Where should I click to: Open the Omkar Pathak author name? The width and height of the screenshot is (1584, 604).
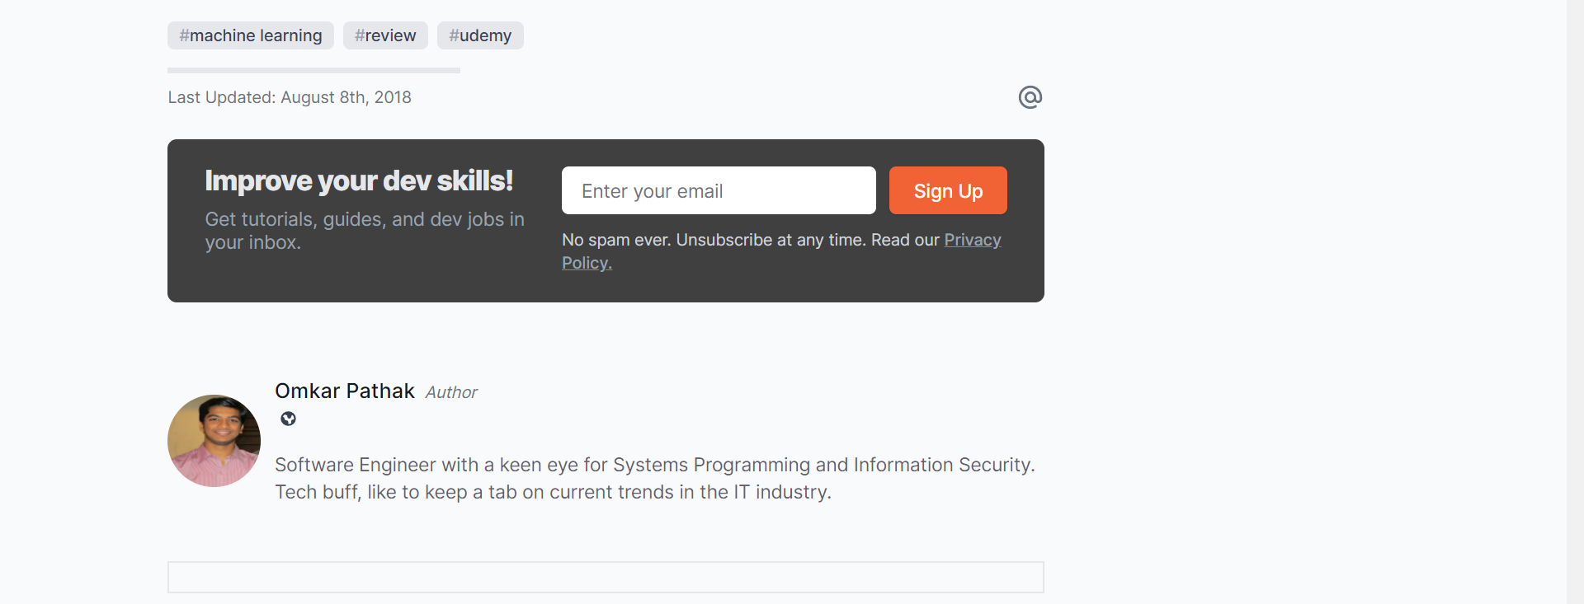click(x=345, y=391)
